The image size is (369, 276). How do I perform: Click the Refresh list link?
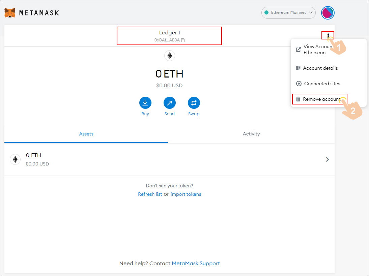[150, 194]
